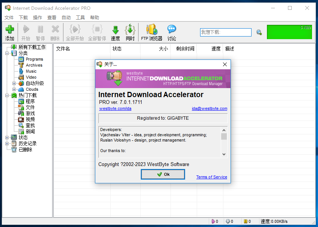Image resolution: width=318 pixels, height=227 pixels.
Task: Click the westbyte.com/ida website link
Action: (x=115, y=108)
